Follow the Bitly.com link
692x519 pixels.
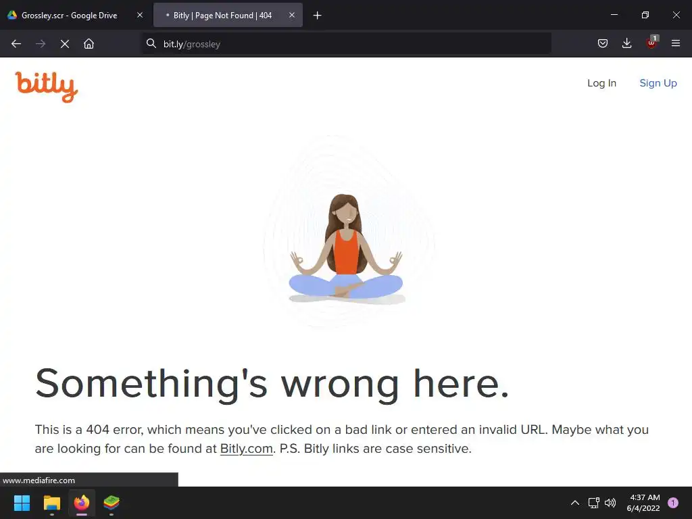point(246,449)
